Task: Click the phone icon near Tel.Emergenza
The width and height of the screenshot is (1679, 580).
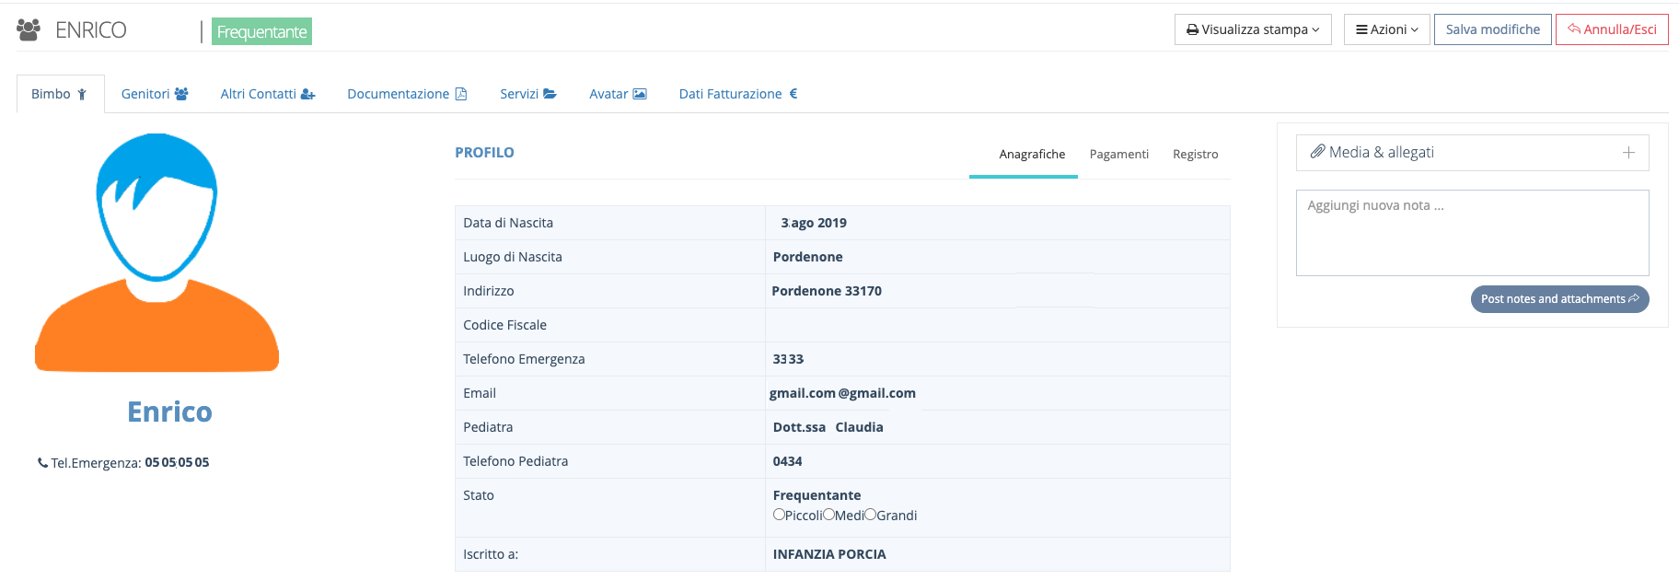Action: click(42, 463)
